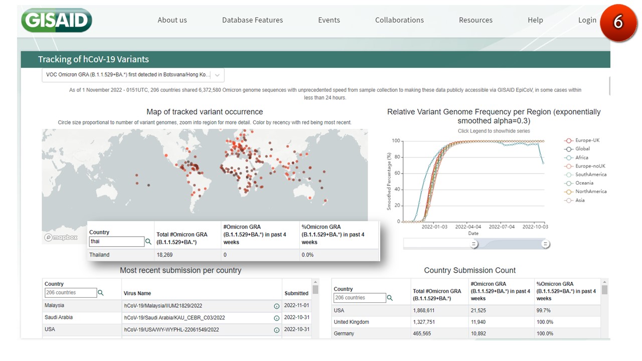Open info icon for the USA virus entry
Viewport: 642px width, 361px height.
point(276,330)
